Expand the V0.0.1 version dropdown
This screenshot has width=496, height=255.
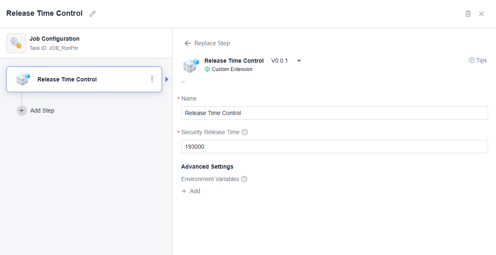[299, 61]
